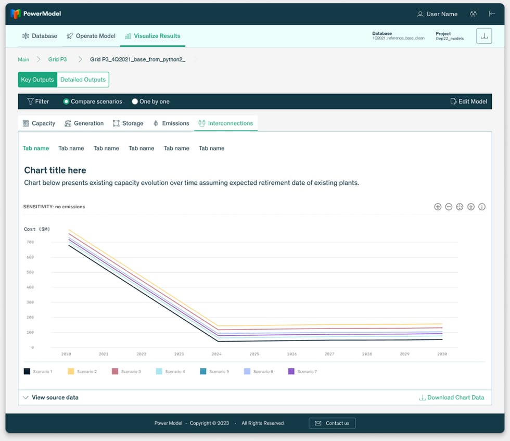The height and width of the screenshot is (441, 510).
Task: Click the Scenario 1 legend swatch
Action: tap(27, 371)
